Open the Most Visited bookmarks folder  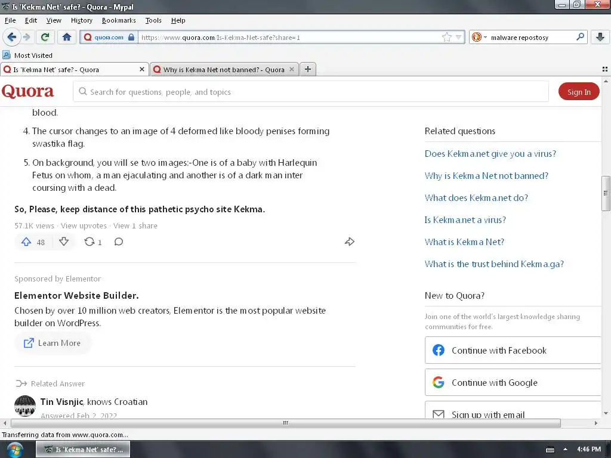(27, 55)
